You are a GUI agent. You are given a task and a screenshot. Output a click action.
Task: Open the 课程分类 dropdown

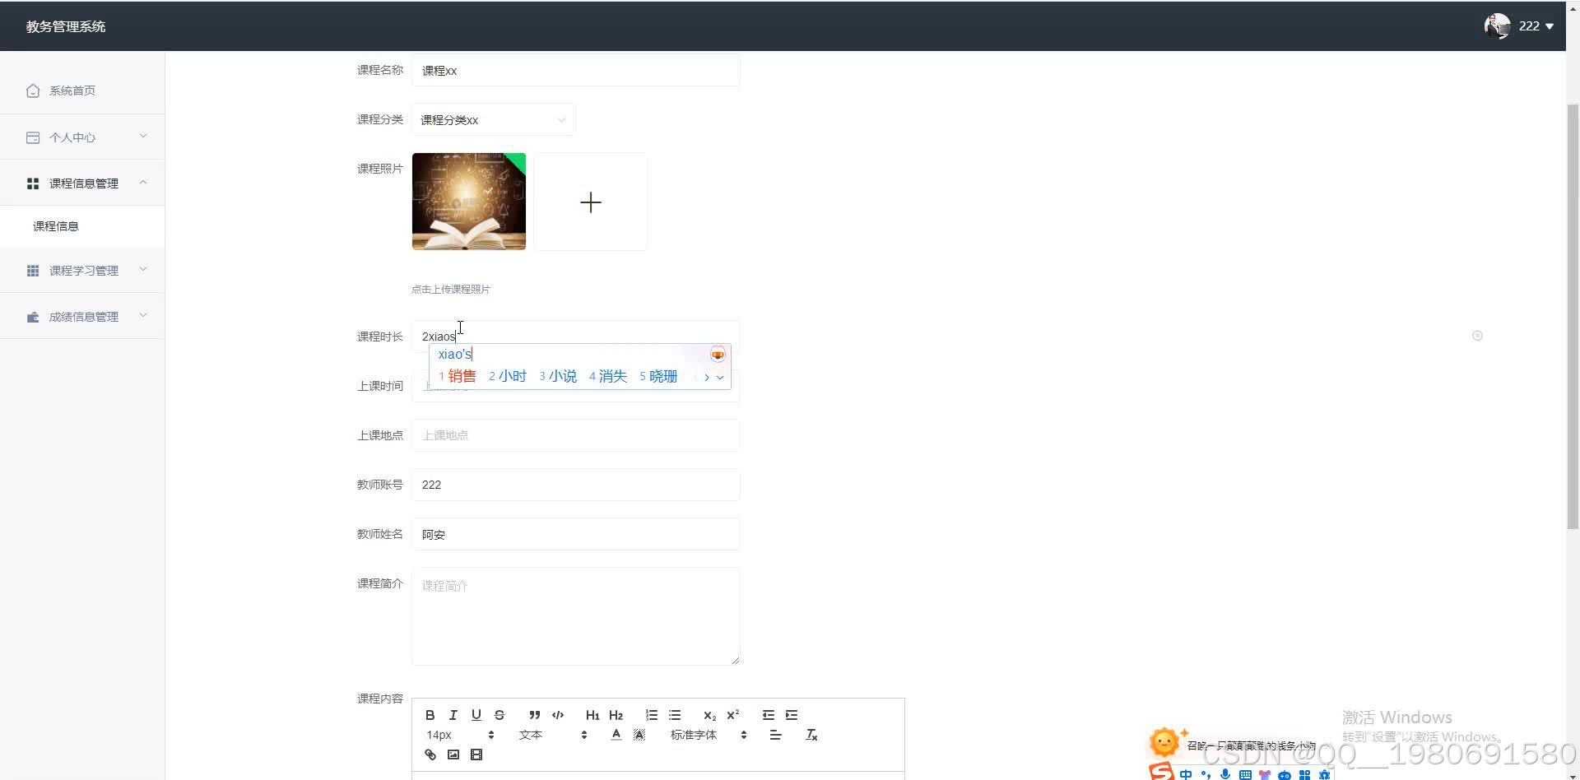point(493,120)
